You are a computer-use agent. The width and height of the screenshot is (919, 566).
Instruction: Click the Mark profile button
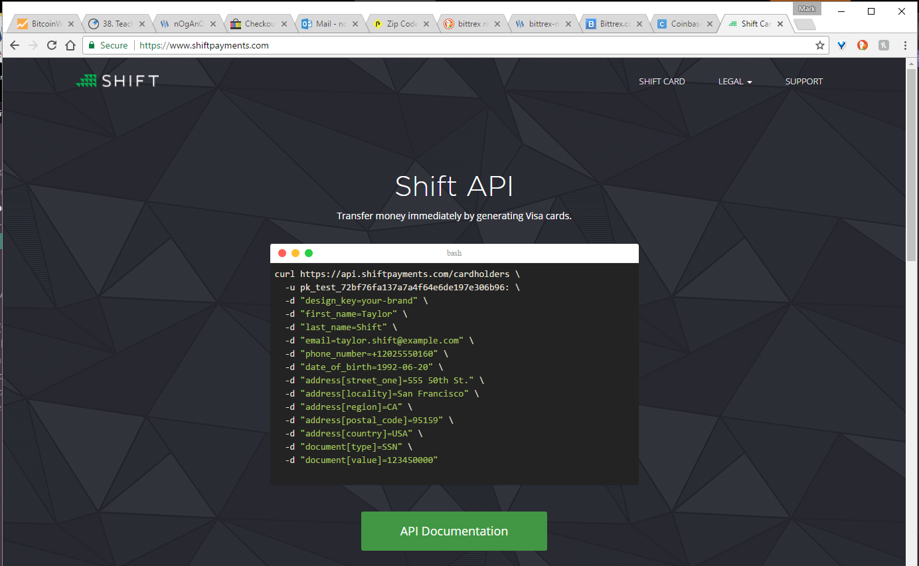coord(807,9)
